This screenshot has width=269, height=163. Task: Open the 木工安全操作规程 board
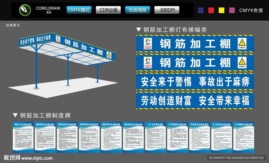(156, 137)
